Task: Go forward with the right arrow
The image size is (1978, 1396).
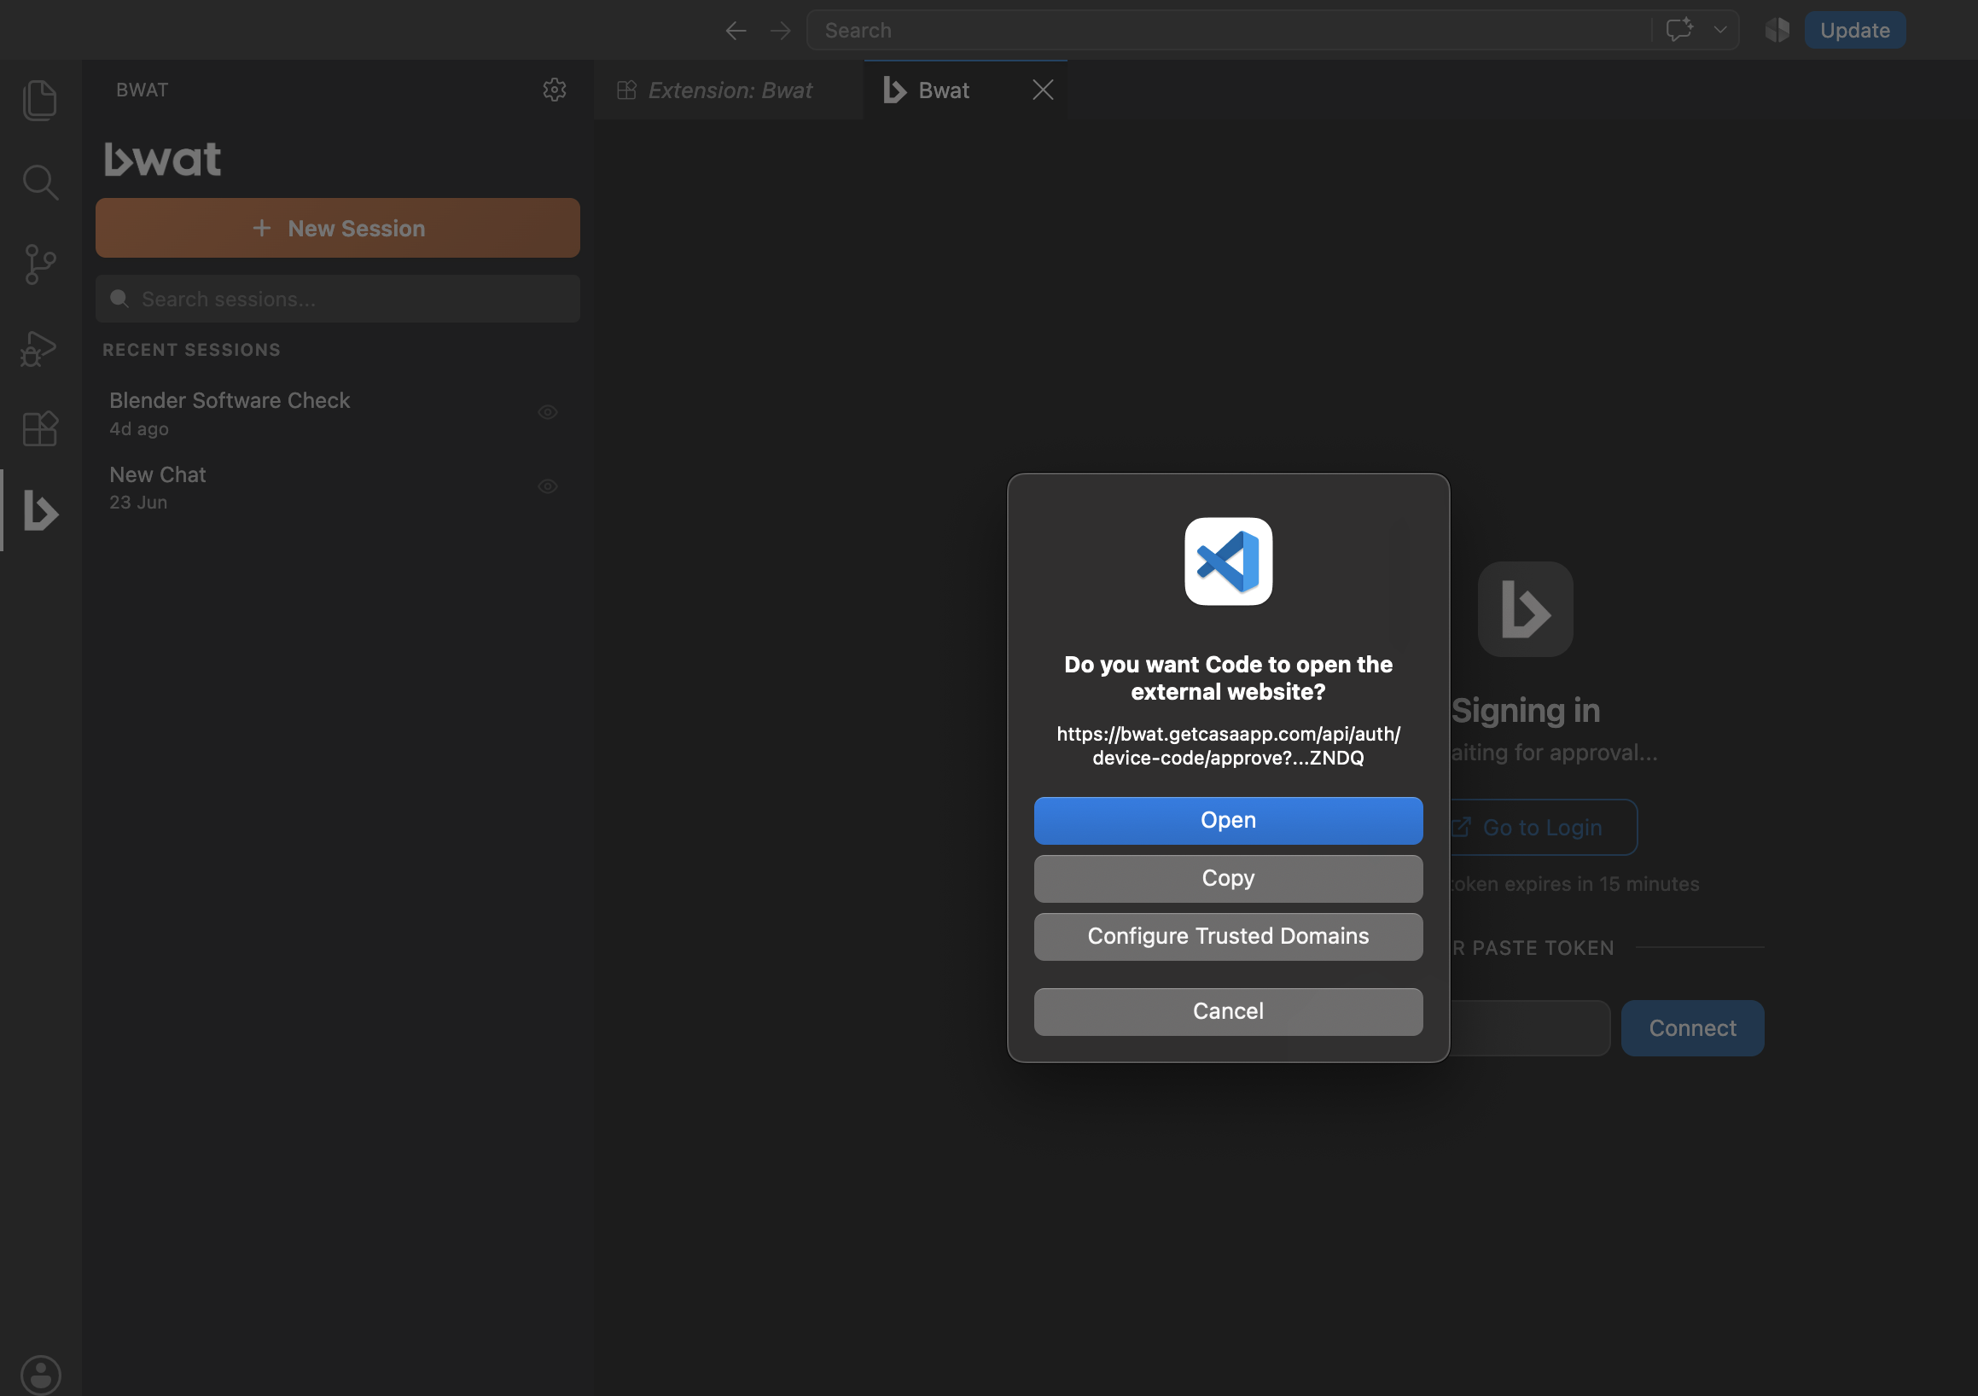Action: coord(781,30)
